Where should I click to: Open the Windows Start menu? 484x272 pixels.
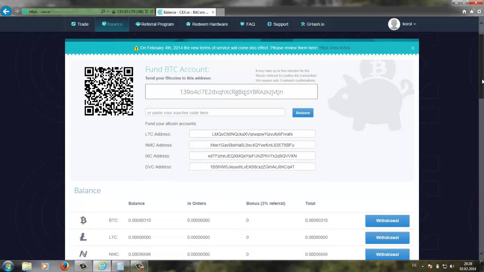[8, 266]
